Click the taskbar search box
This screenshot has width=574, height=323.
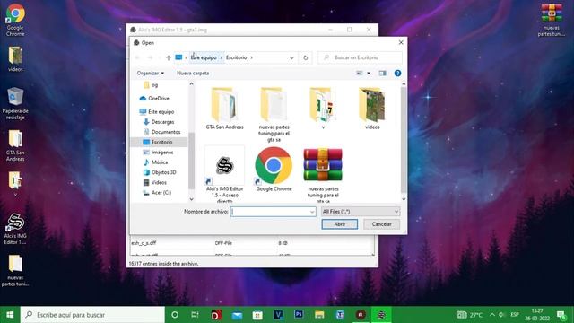tap(92, 315)
